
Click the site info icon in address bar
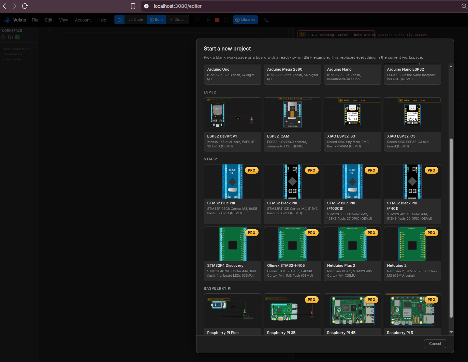pyautogui.click(x=146, y=6)
